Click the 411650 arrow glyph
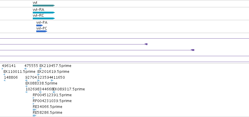This screenshot has height=117, width=249. (52, 80)
